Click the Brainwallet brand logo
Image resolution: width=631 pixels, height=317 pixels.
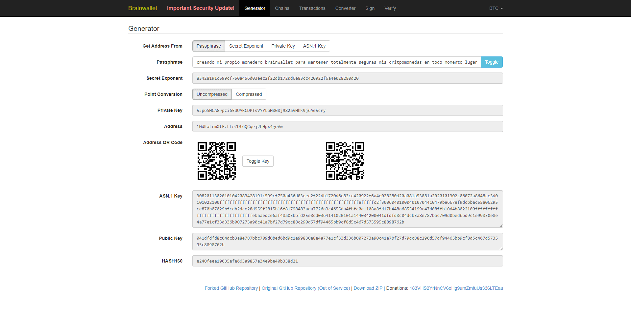pos(143,8)
